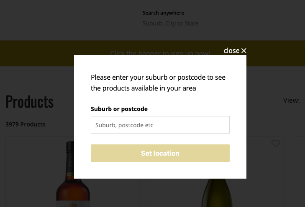This screenshot has height=207, width=305.
Task: Click the heart wishlist icon on the product card
Action: tap(275, 144)
